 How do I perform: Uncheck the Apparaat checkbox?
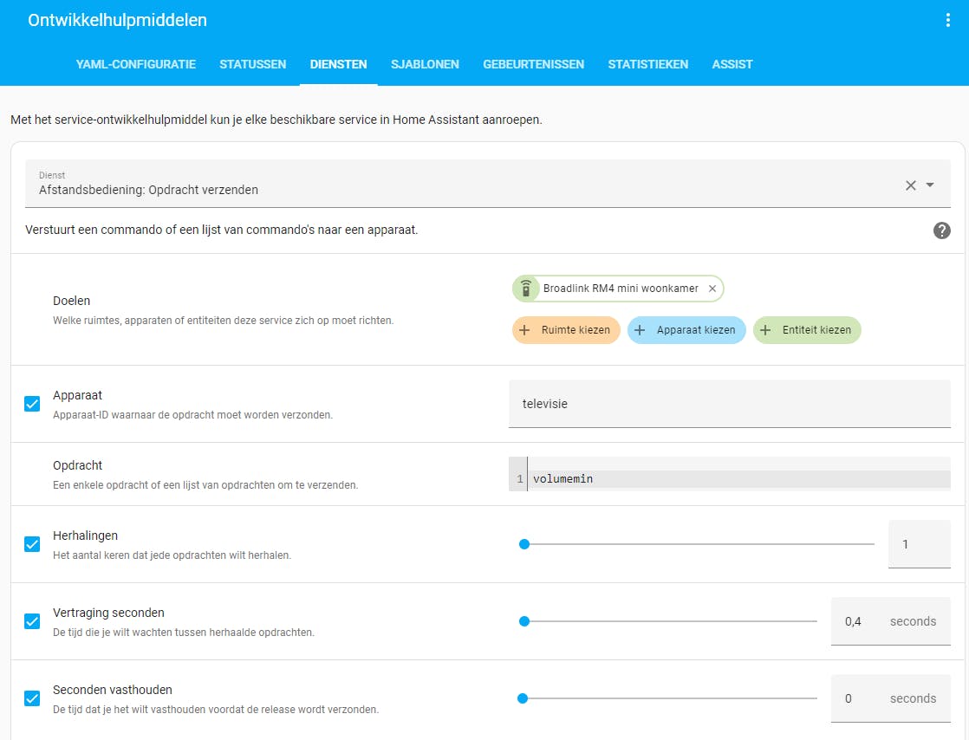[32, 404]
